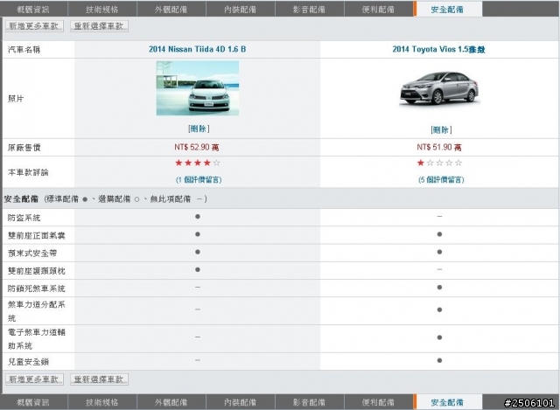Click Nissan's 預束式安全帶 dot
Image resolution: width=560 pixels, height=410 pixels.
point(198,252)
